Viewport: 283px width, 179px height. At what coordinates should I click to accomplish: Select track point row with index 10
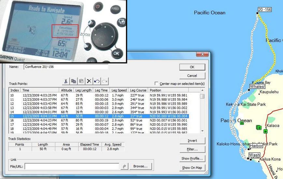click(x=99, y=95)
